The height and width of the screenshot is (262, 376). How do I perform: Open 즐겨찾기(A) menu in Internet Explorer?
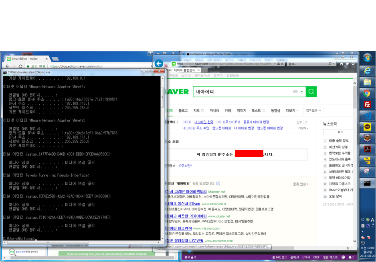point(202,76)
